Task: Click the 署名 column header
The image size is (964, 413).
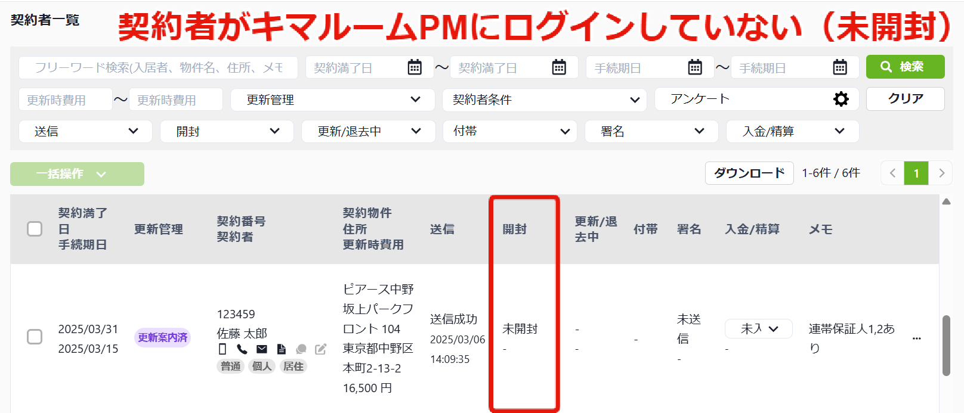Action: (x=689, y=229)
